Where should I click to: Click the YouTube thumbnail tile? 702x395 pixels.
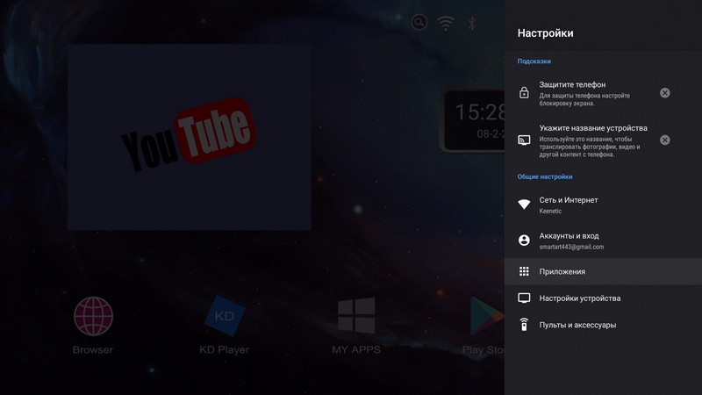coord(189,137)
